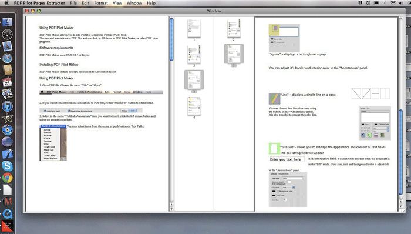The image size is (411, 234).
Task: Click the volume icon in menu bar
Action: coord(401,3)
